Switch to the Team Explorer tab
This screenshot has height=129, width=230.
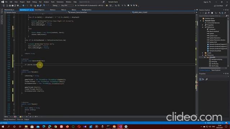[x=216, y=70]
